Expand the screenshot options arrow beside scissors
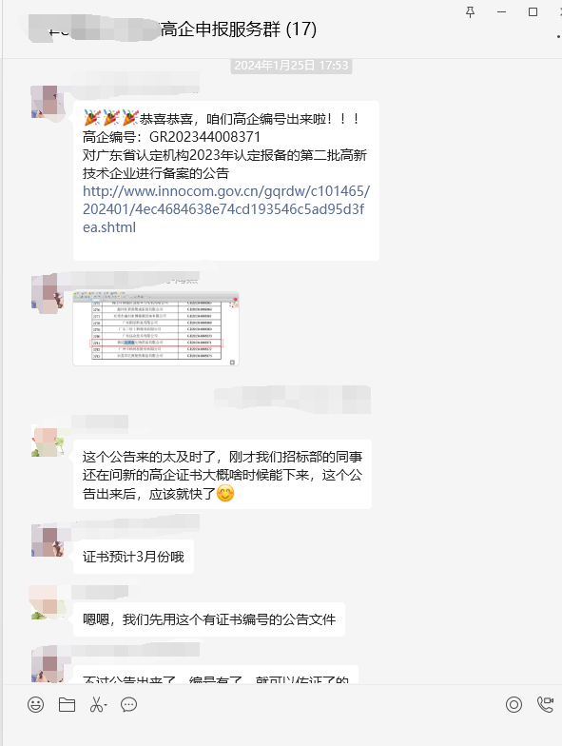Screen dimensions: 562x746 tap(105, 704)
